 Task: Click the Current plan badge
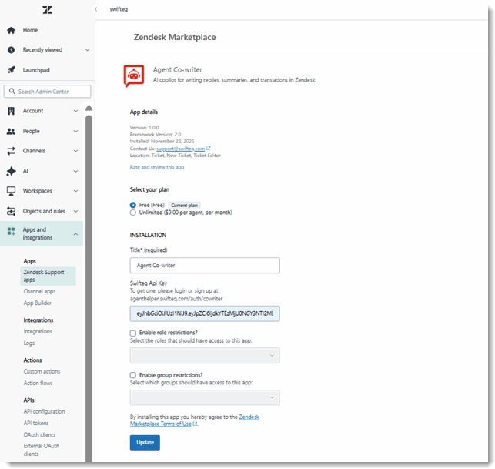point(184,206)
